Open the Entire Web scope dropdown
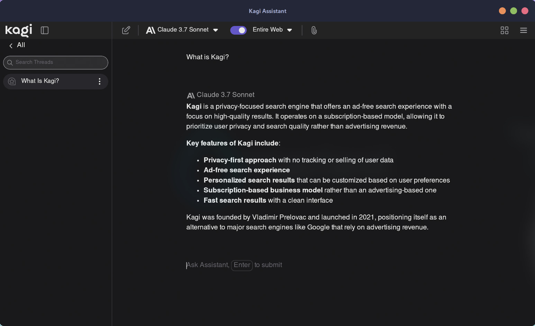Image resolution: width=535 pixels, height=326 pixels. click(x=290, y=30)
